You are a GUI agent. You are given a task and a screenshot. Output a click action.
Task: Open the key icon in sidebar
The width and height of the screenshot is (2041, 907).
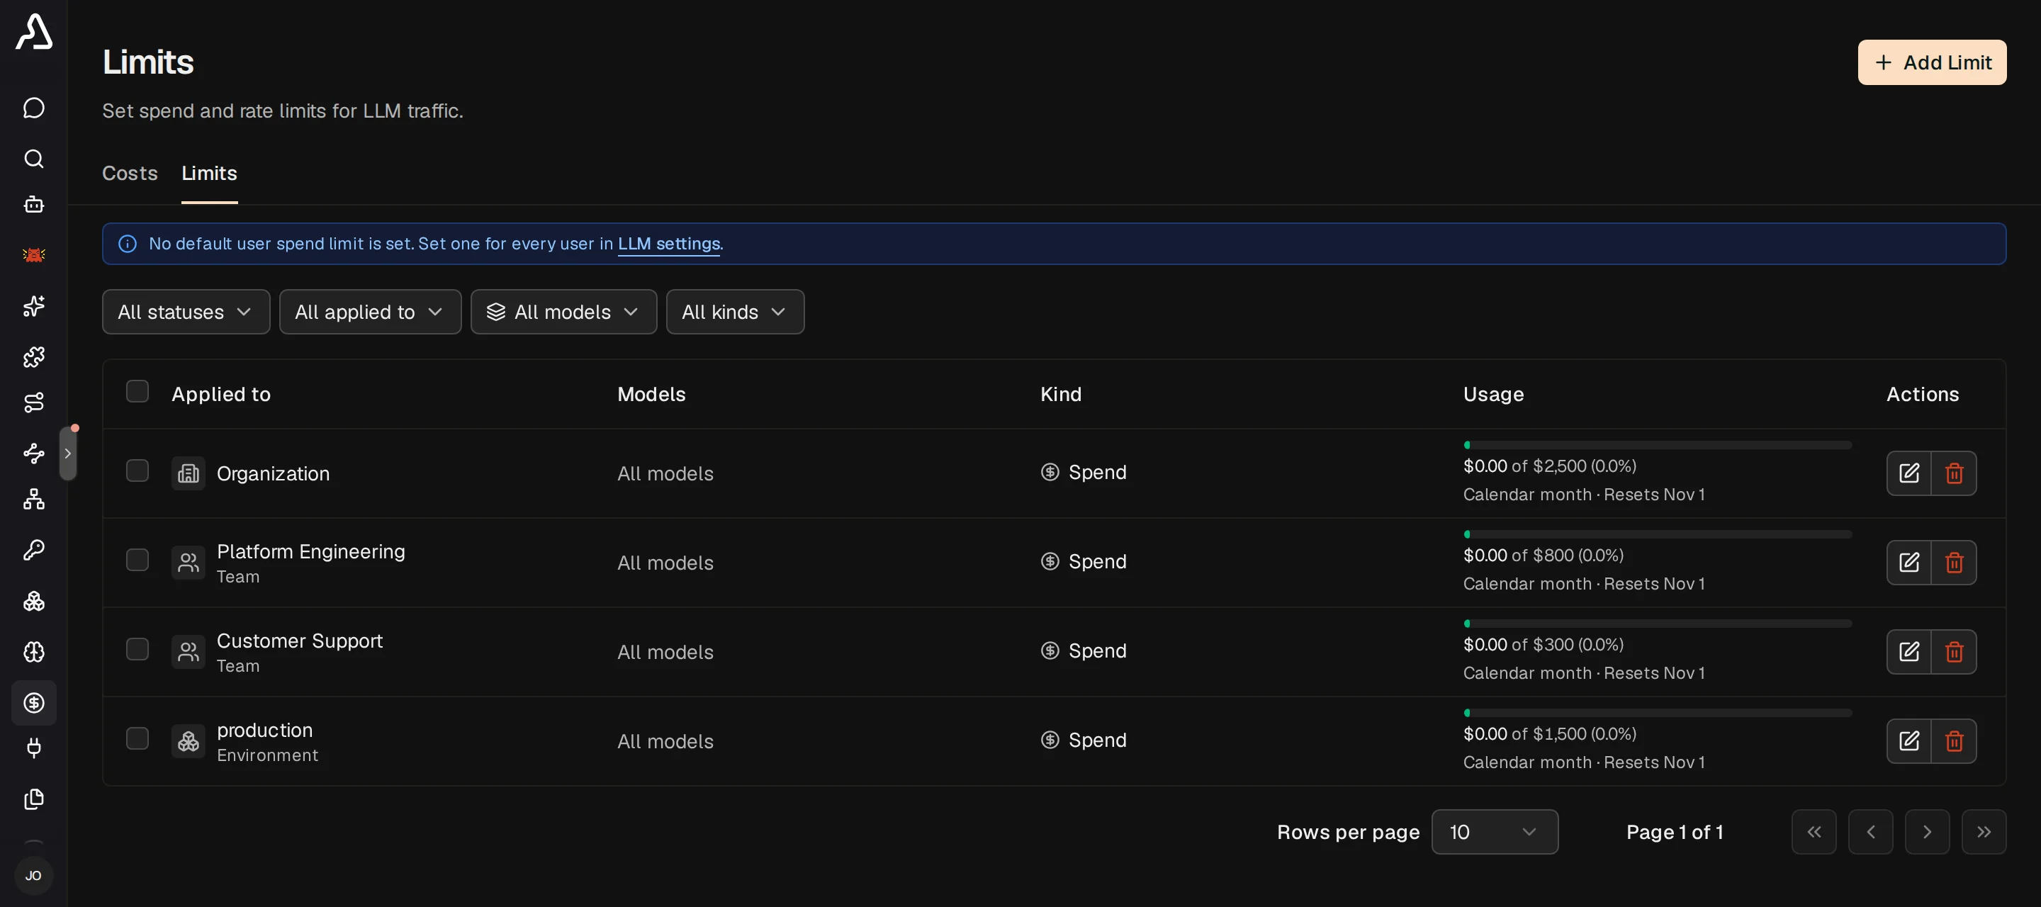33,550
